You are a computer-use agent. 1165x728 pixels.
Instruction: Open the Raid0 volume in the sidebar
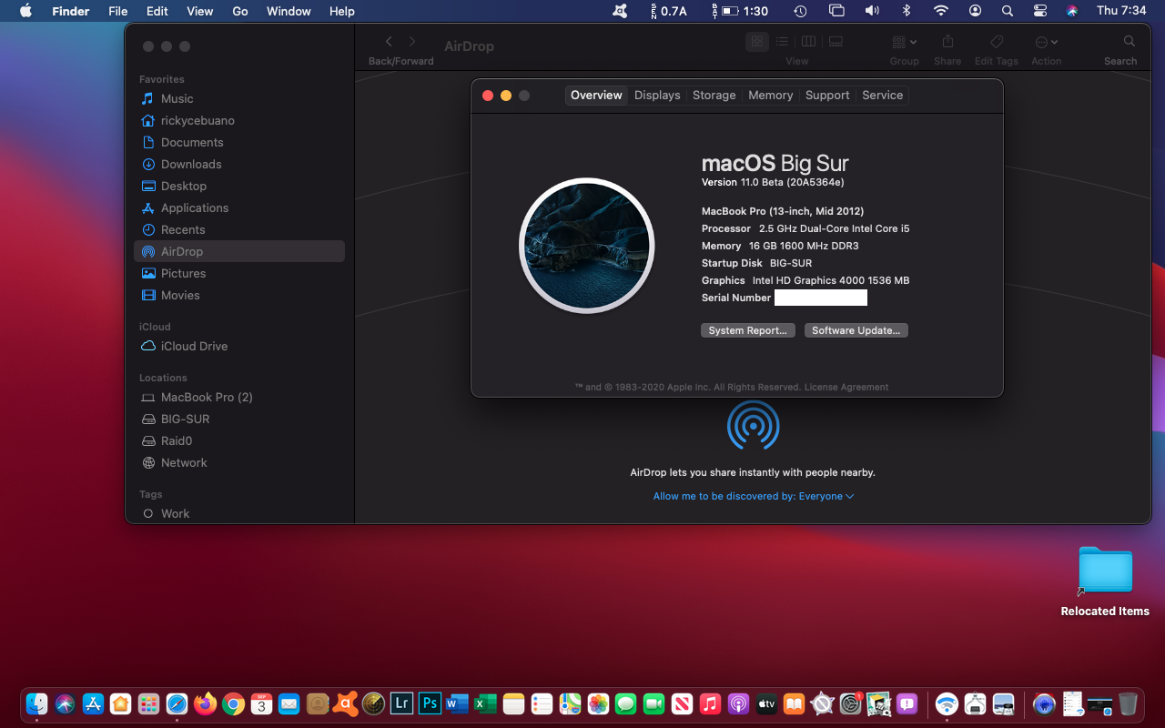[x=239, y=440]
